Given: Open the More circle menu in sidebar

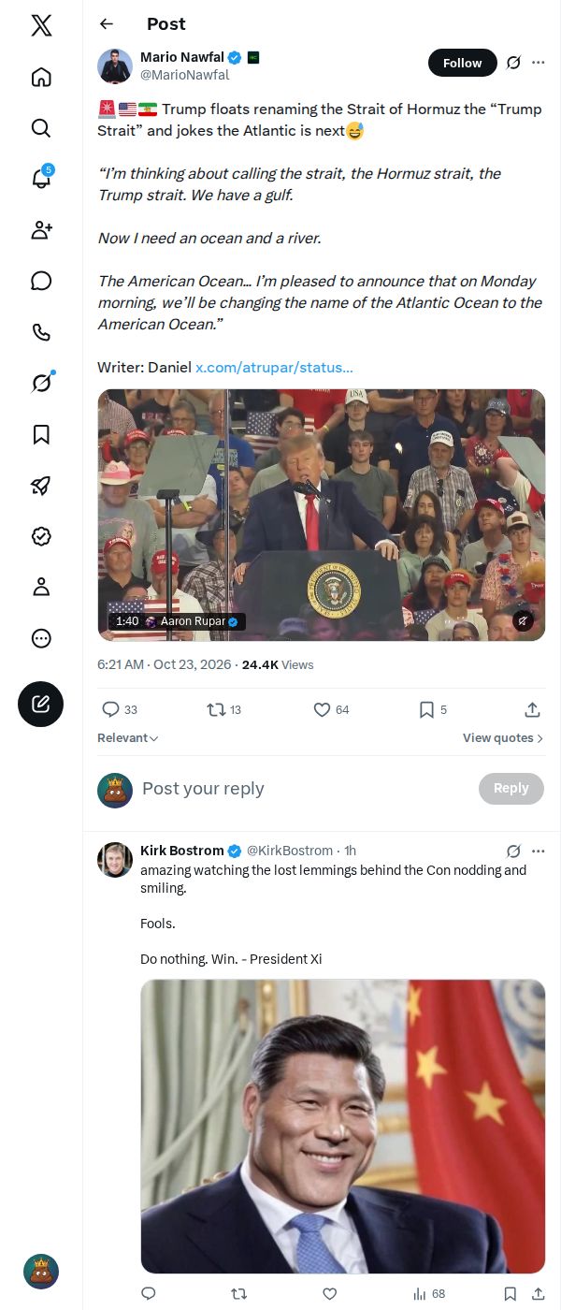Looking at the screenshot, I should pyautogui.click(x=41, y=638).
